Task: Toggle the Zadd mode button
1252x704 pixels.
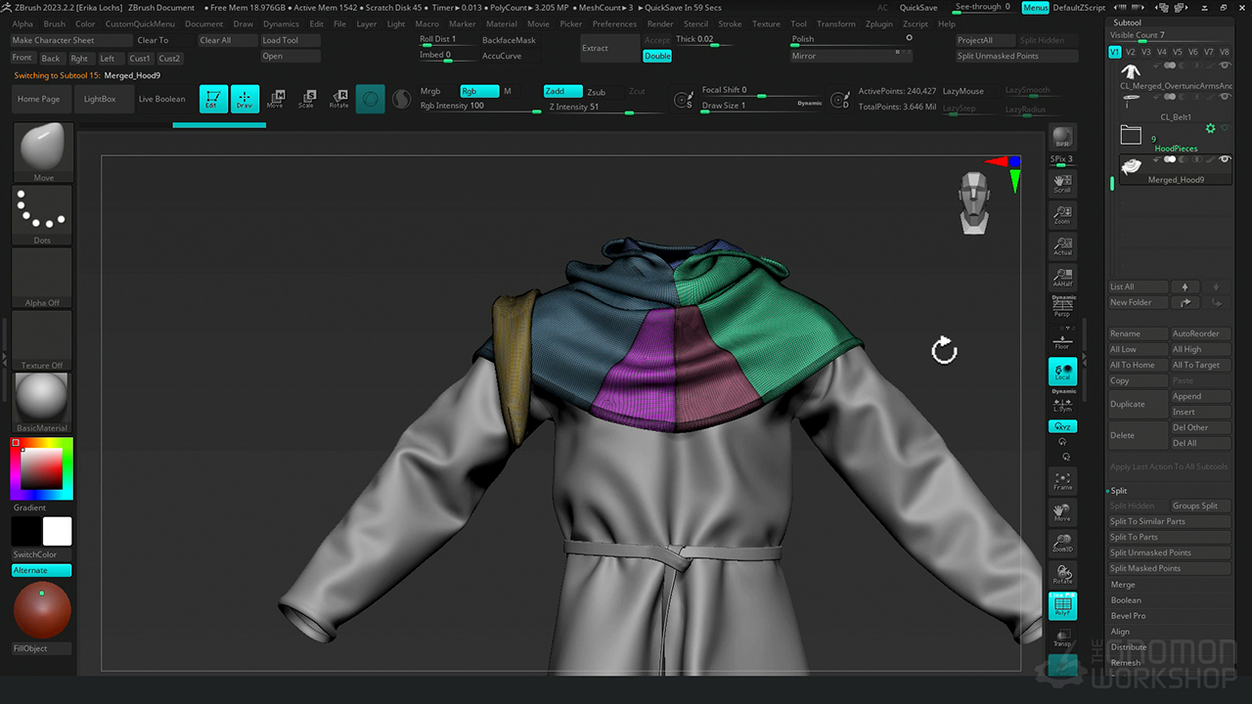Action: click(x=562, y=91)
